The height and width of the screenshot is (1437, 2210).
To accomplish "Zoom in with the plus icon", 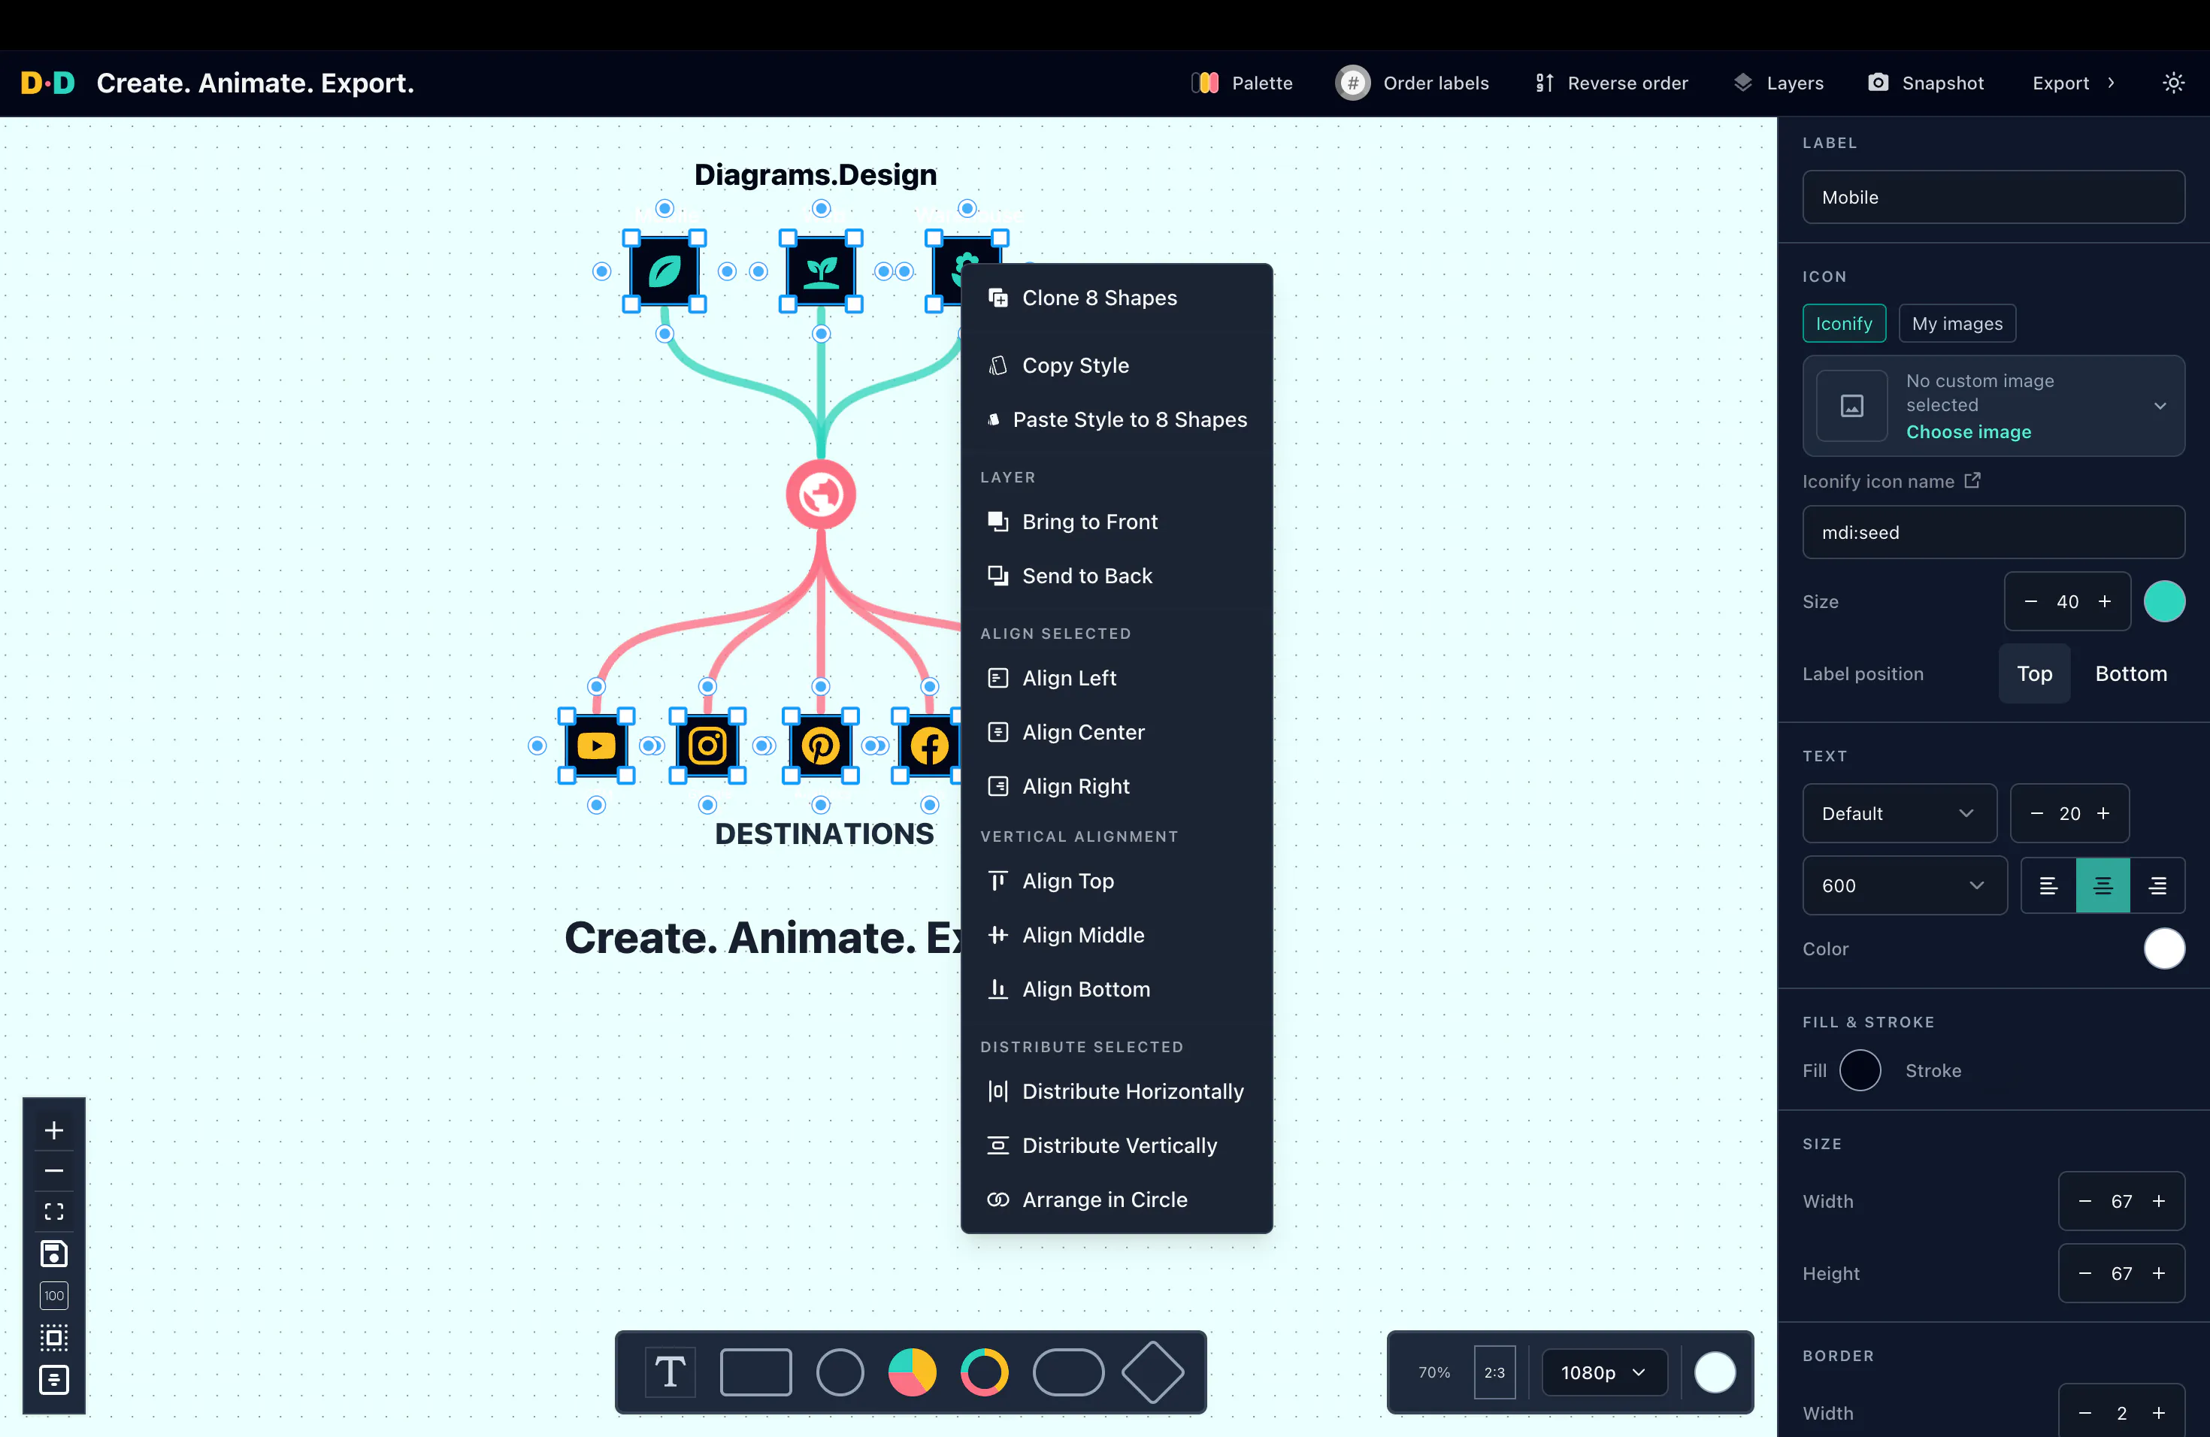I will 54,1130.
